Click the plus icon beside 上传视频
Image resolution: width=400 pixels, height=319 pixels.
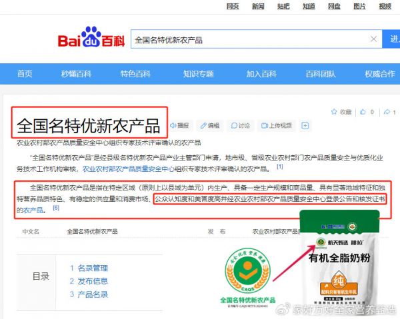[305, 126]
